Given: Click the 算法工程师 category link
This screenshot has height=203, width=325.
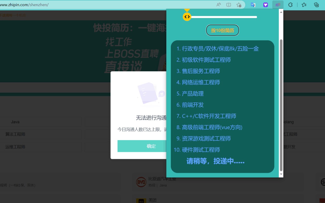Looking at the screenshot, I should click(x=15, y=134).
